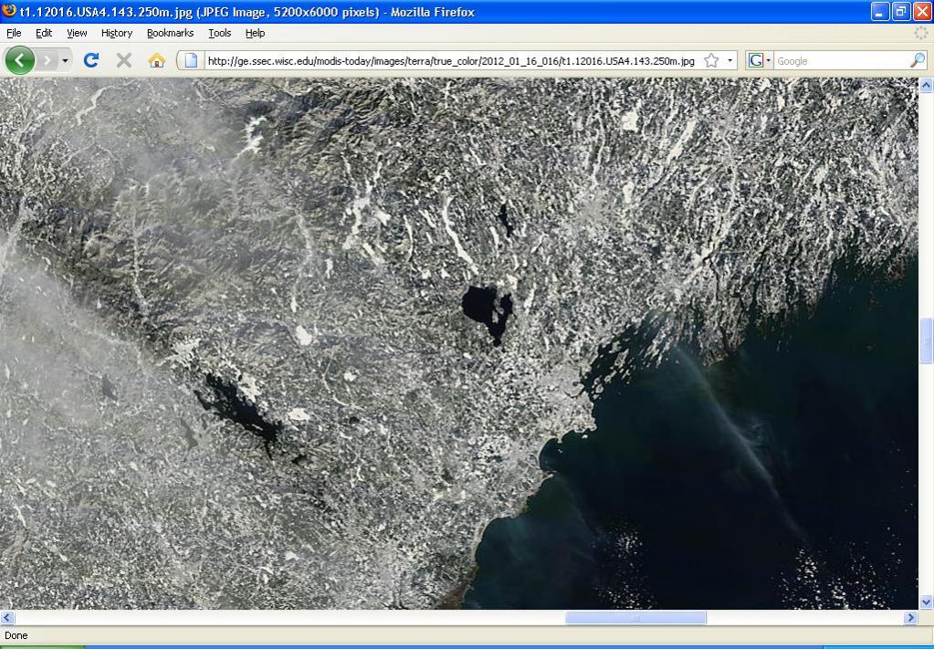Click the horizontal scrollbar thumb

635,617
